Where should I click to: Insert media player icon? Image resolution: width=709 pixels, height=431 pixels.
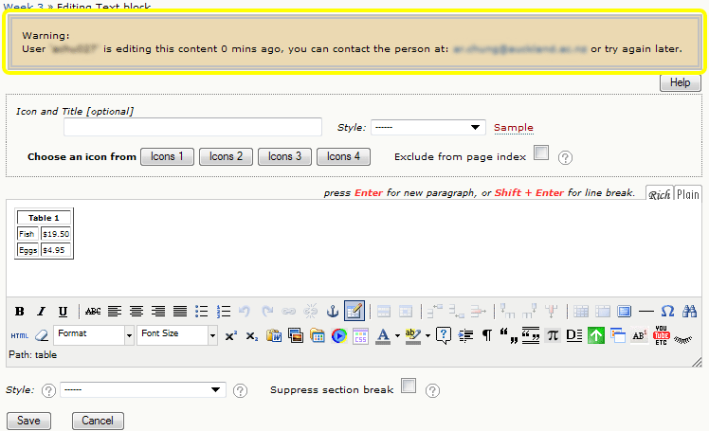pyautogui.click(x=338, y=335)
